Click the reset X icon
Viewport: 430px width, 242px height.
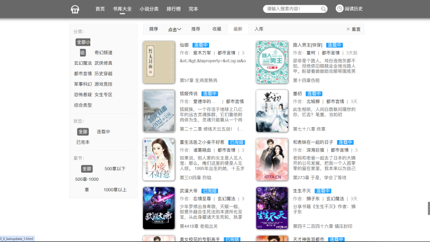click(348, 29)
